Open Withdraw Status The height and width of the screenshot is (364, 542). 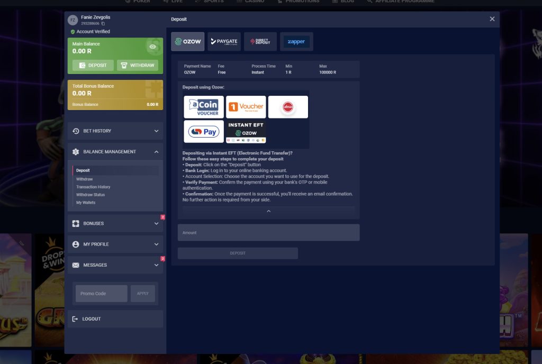[90, 194]
